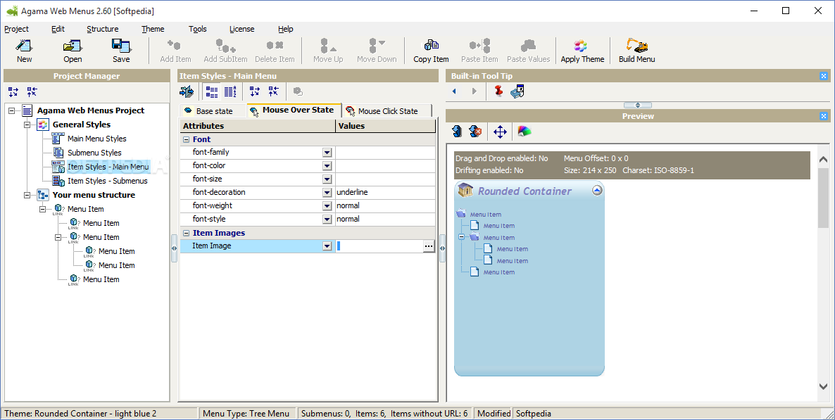The height and width of the screenshot is (420, 835).
Task: Collapse the Your menu structure tree node
Action: click(27, 195)
